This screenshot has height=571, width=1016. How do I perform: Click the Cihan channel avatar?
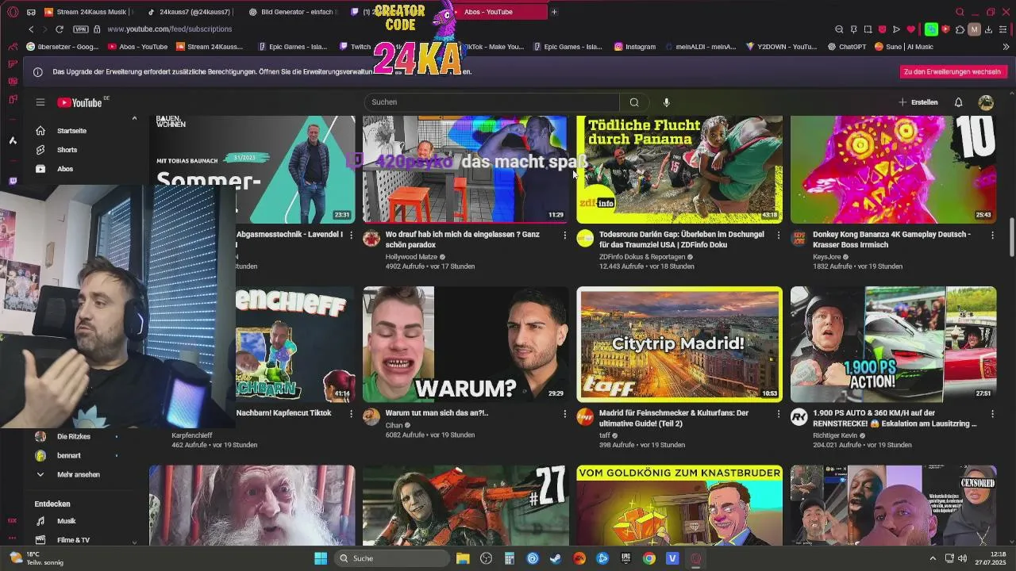coord(371,417)
